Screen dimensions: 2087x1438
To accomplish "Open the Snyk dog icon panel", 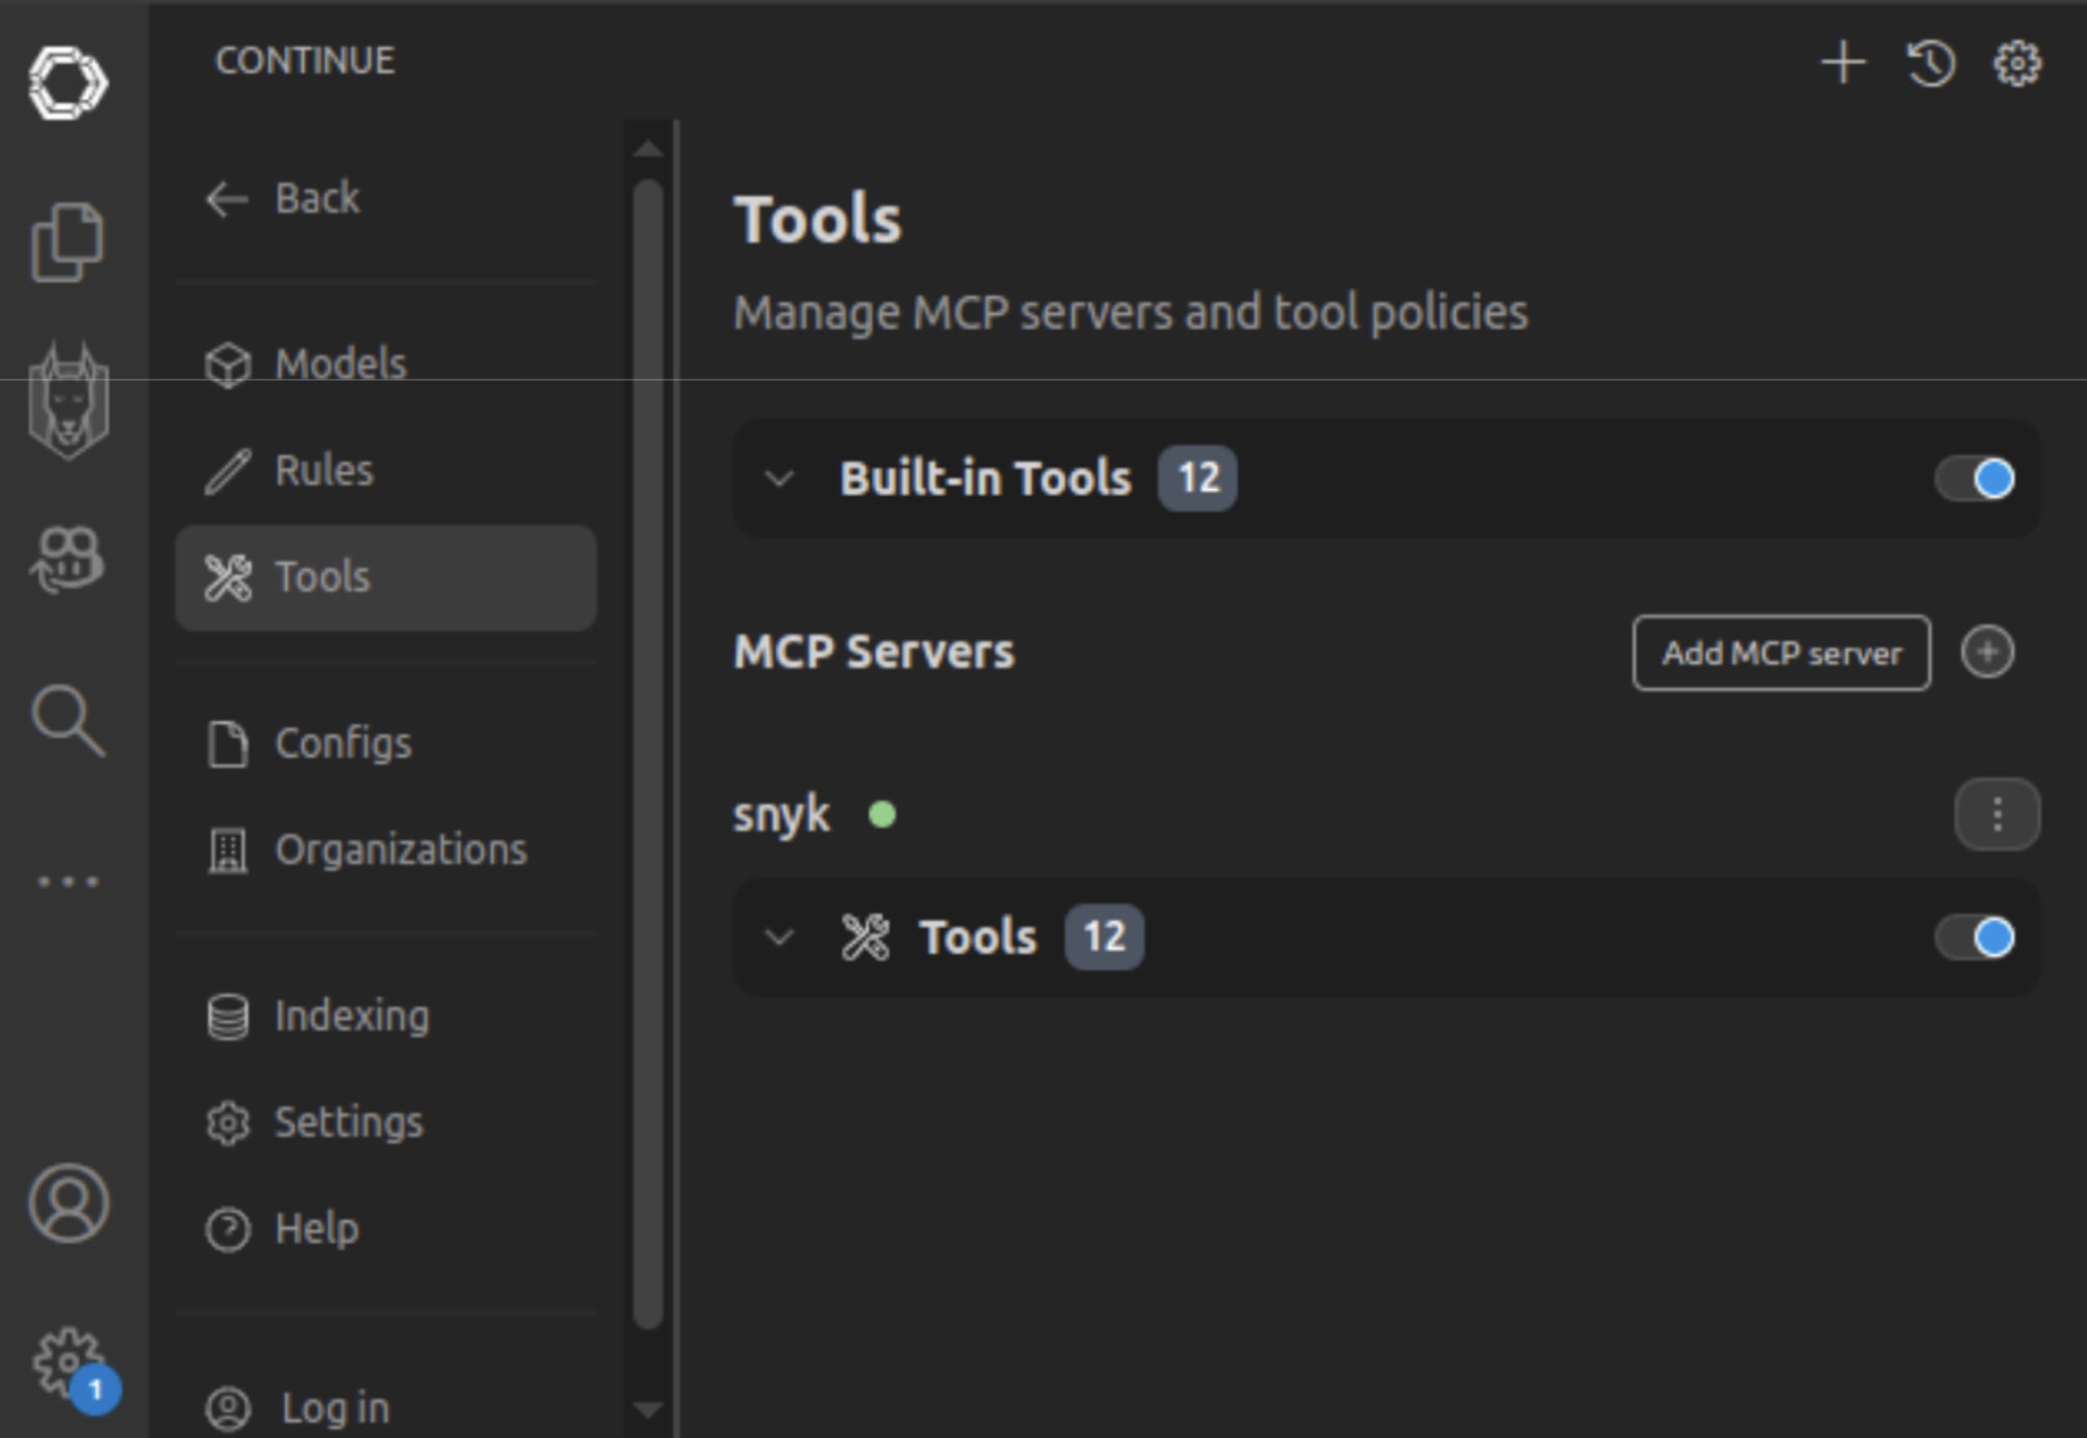I will click(x=68, y=402).
